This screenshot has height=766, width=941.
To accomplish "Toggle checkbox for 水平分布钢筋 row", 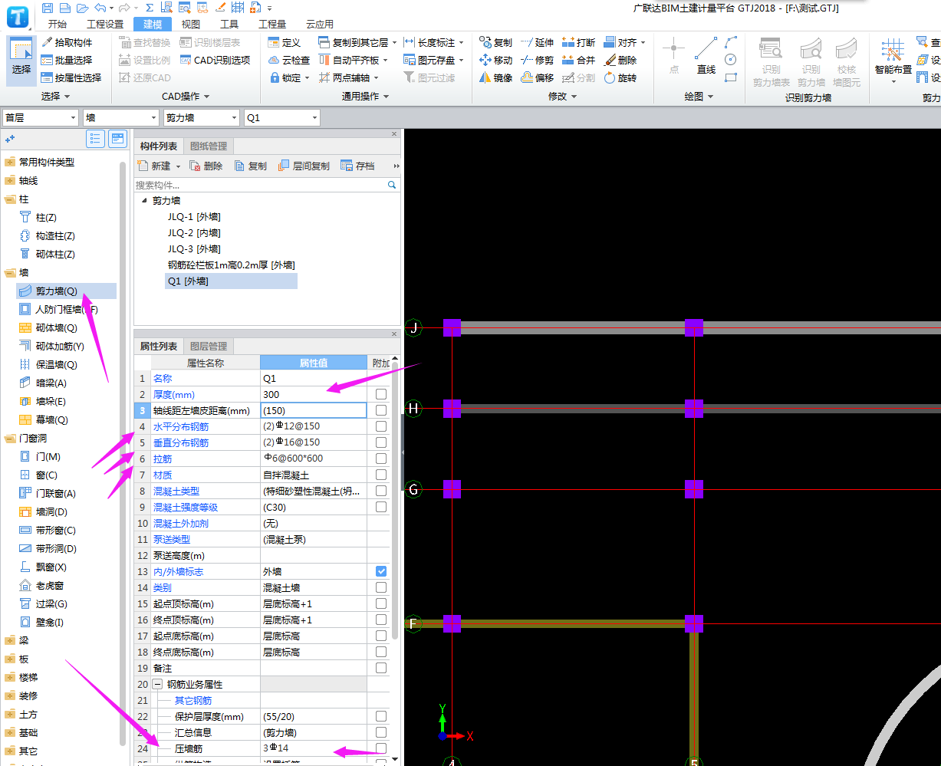I will tap(381, 426).
